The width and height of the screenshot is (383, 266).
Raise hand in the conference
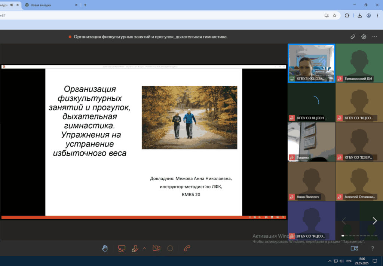(105, 248)
